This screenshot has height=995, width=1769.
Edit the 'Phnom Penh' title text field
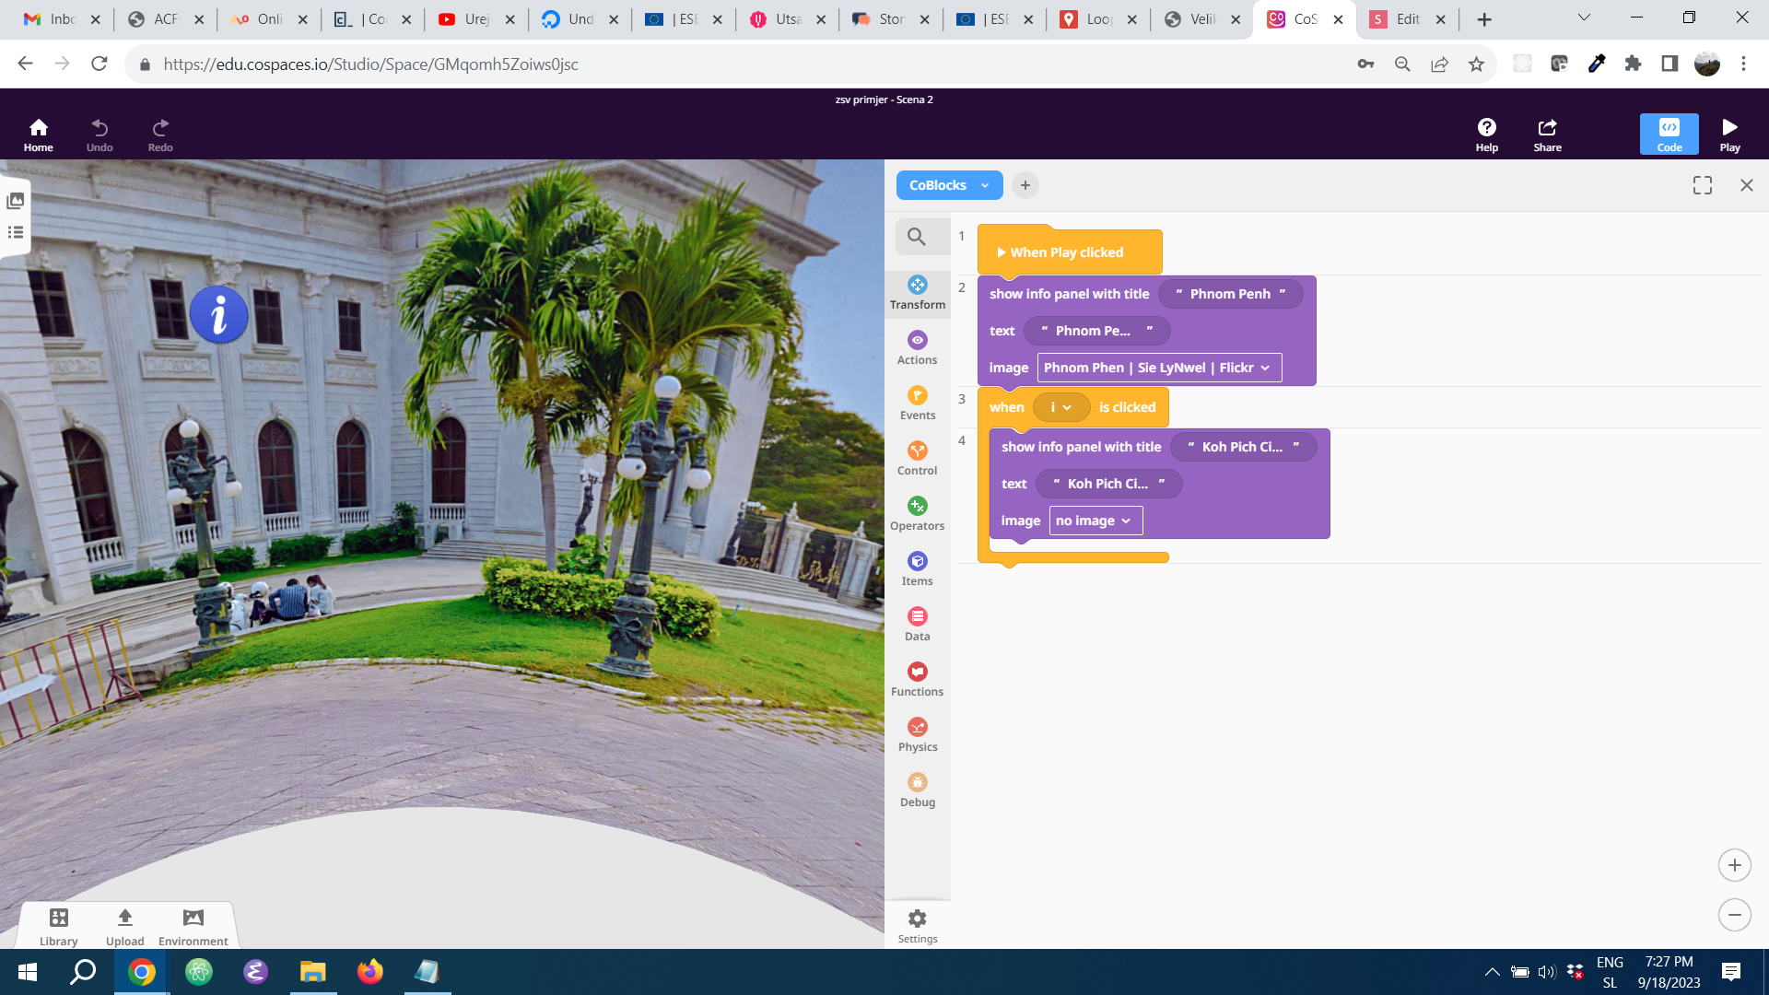(x=1229, y=294)
